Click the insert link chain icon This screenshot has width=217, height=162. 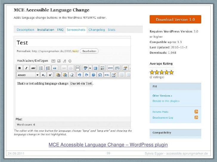64,68
